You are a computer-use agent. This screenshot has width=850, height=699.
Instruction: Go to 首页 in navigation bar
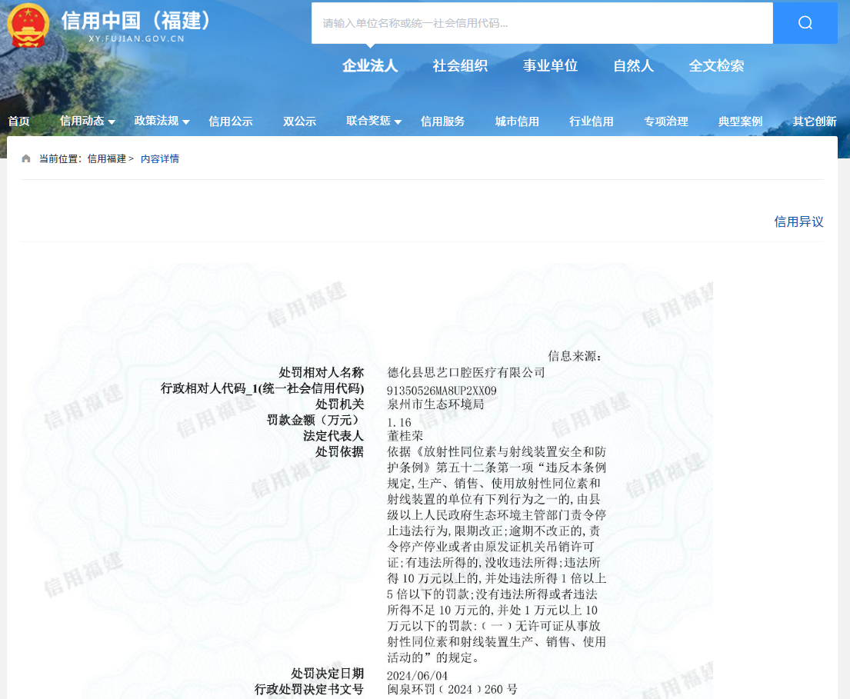coord(19,121)
